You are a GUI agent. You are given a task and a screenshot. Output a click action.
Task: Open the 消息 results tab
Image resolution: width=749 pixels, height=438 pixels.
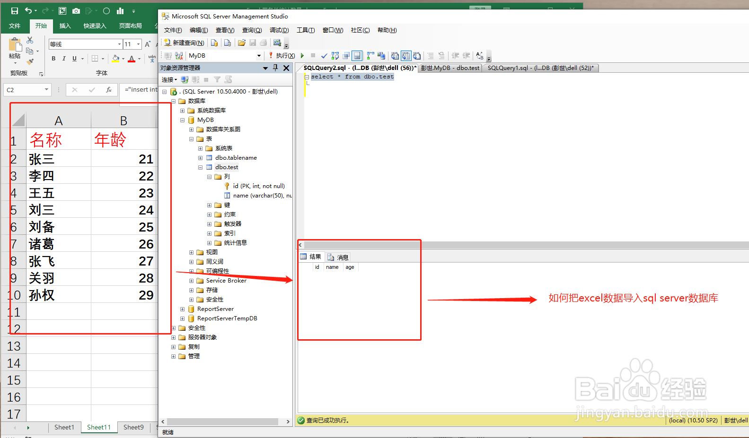[338, 257]
